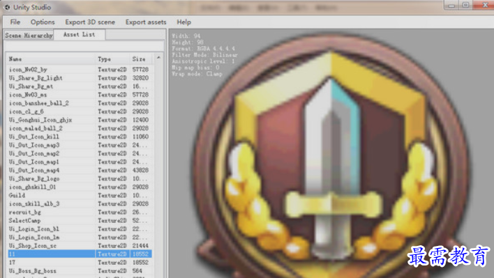
Task: Select the icon_malad_ball_2 asset row
Action: point(80,128)
